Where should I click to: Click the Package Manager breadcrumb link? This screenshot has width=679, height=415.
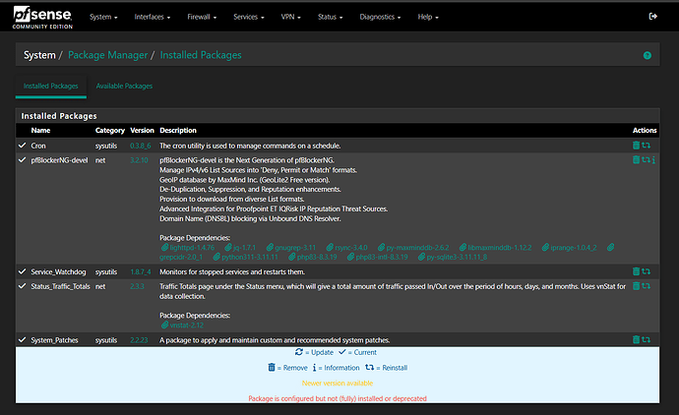pos(107,55)
